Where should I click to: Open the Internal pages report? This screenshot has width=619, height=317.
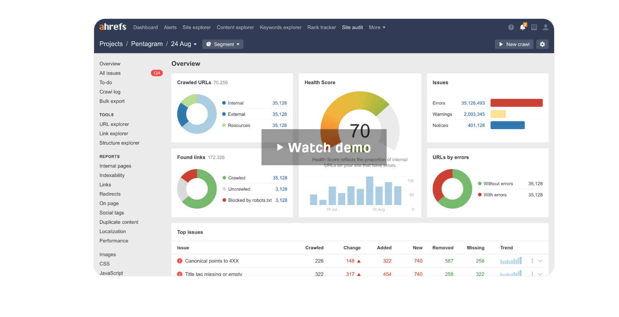coord(115,166)
